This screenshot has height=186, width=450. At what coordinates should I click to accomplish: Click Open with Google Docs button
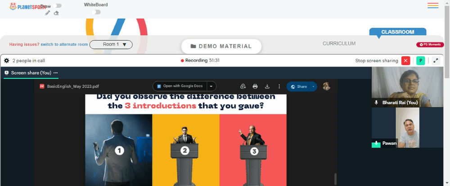[180, 86]
